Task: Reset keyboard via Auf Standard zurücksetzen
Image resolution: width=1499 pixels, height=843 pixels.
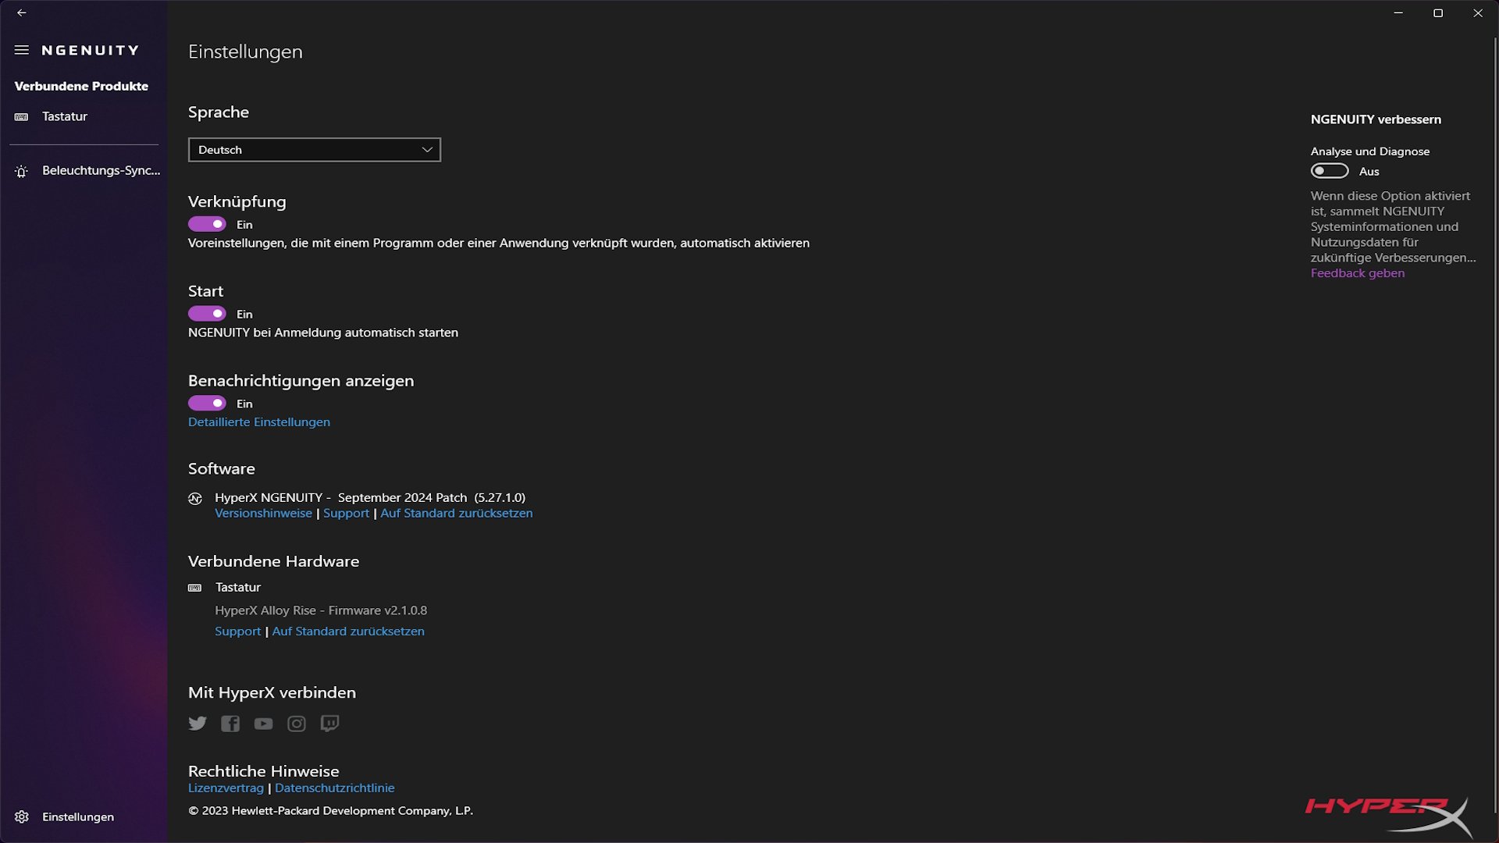Action: pos(348,631)
